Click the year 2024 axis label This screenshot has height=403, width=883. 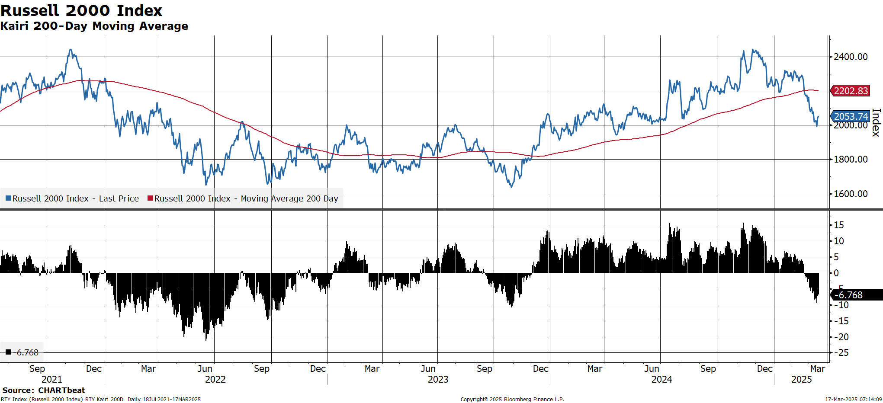[x=662, y=379]
